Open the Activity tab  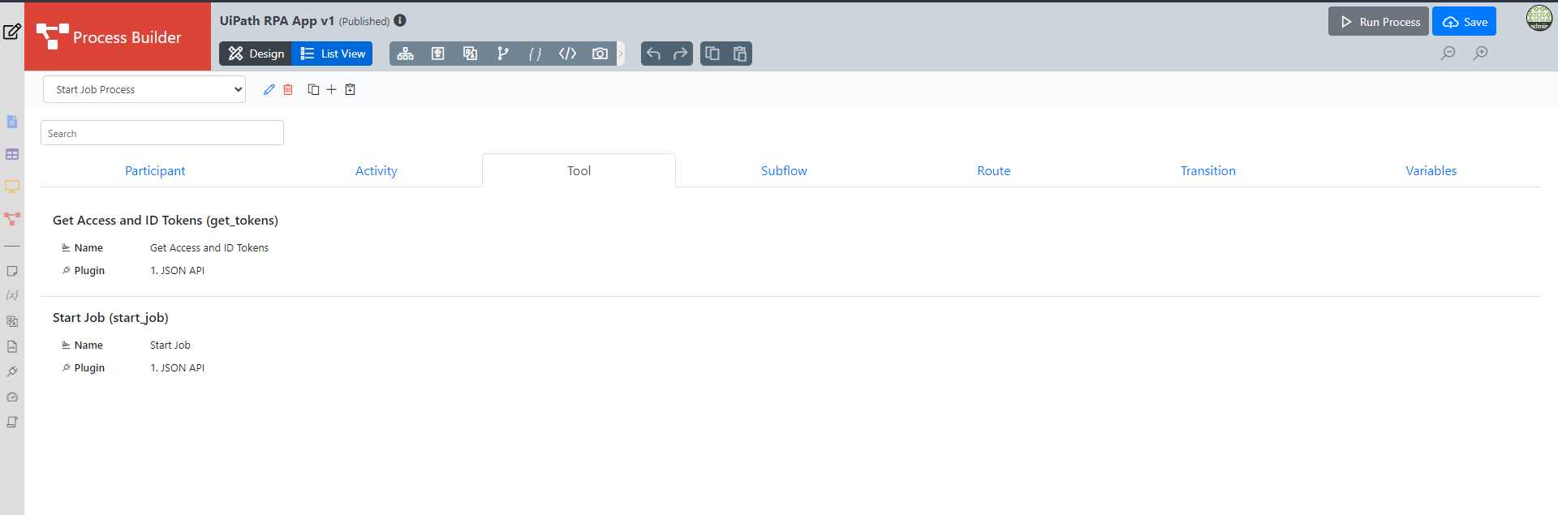click(x=377, y=171)
